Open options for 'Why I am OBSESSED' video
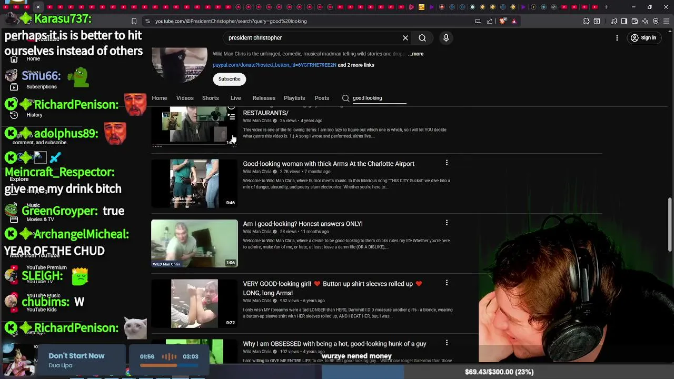This screenshot has width=674, height=379. coord(447,343)
